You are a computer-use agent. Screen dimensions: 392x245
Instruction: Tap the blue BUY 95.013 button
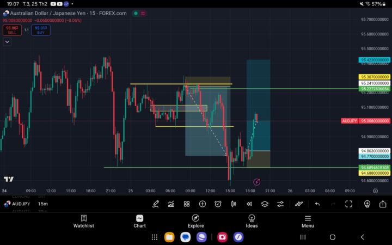[41, 30]
